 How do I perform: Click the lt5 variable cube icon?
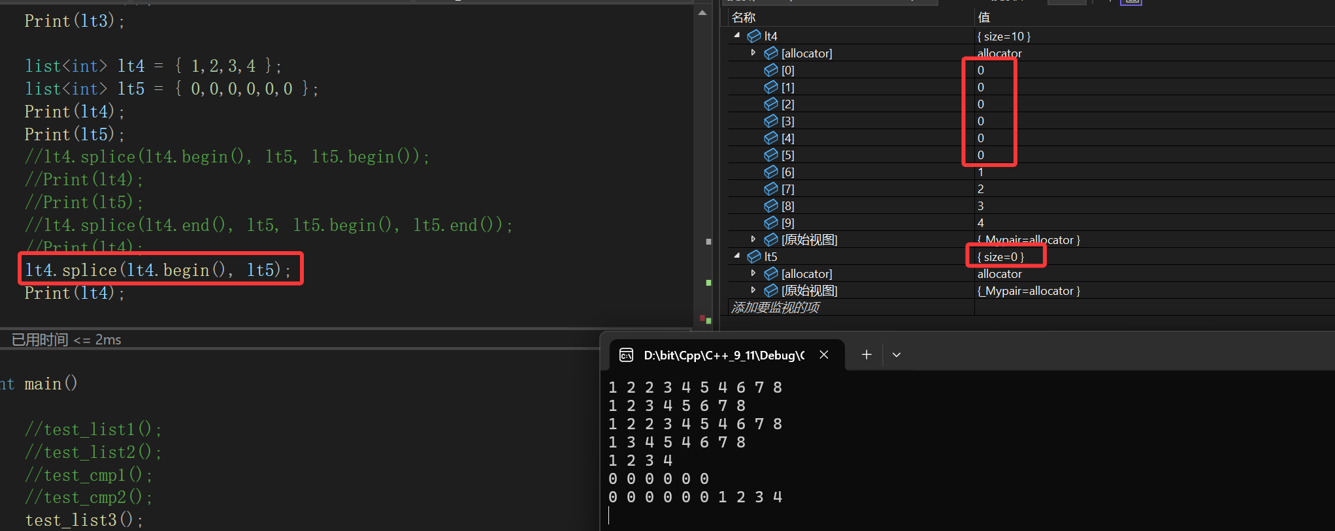point(754,256)
